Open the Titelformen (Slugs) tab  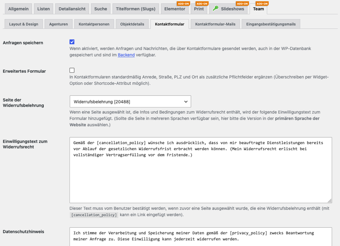[x=136, y=9]
